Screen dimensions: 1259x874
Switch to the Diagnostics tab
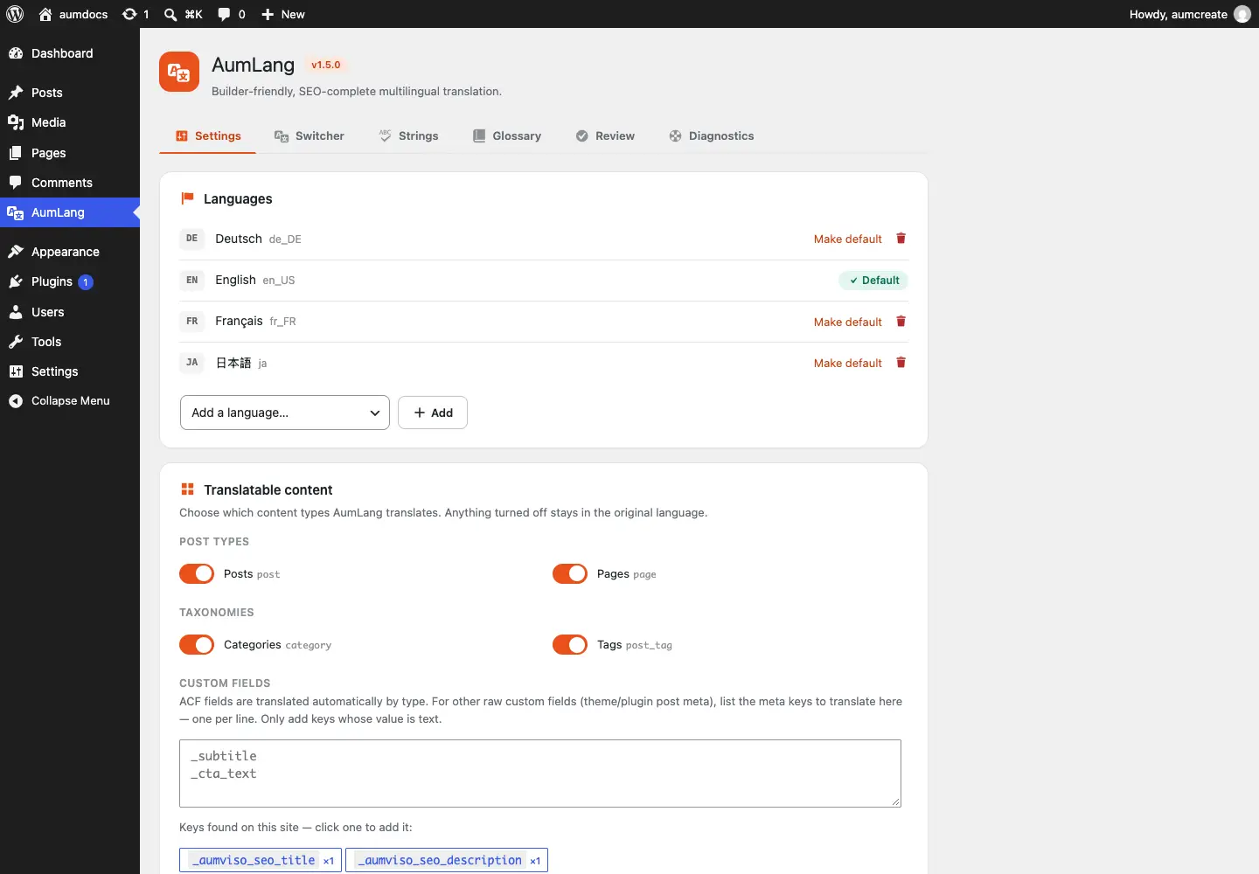coord(712,136)
